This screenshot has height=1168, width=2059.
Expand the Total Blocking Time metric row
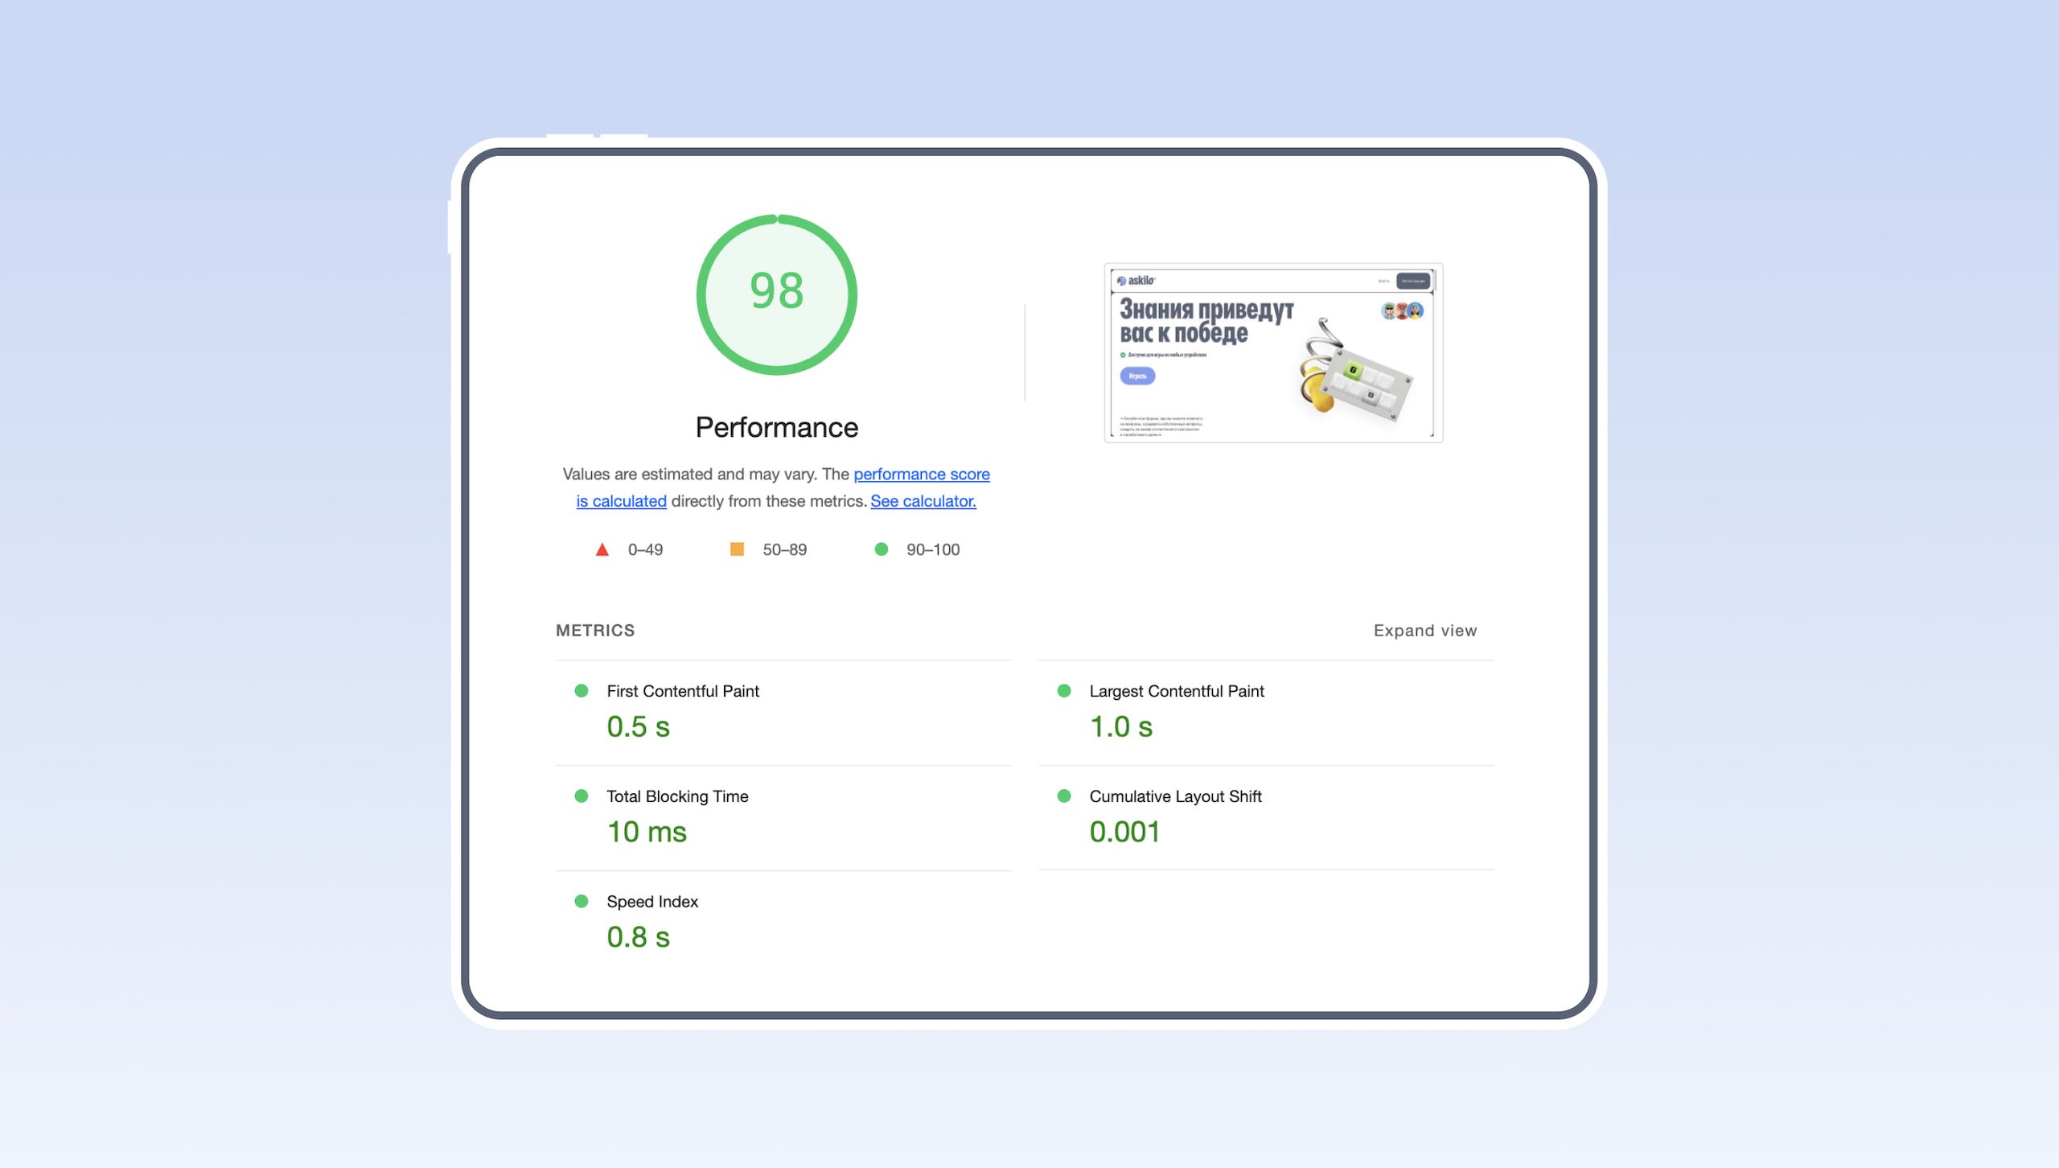pos(677,796)
